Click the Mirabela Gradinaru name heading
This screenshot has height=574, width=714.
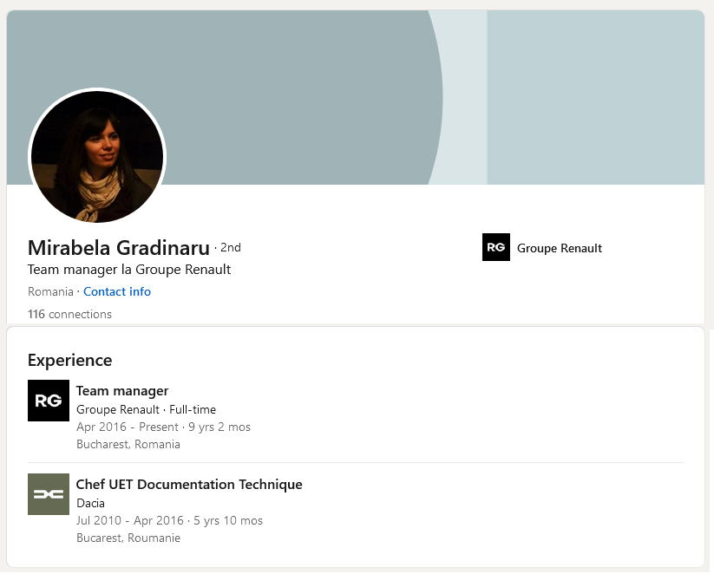point(118,248)
